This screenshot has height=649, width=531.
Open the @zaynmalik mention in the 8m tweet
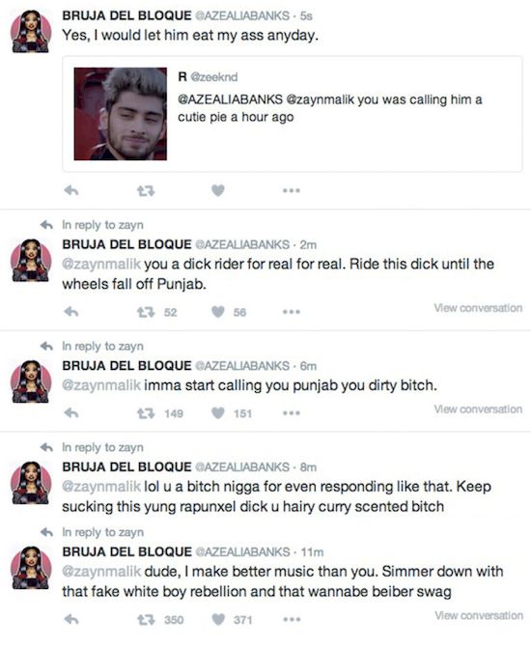[101, 487]
